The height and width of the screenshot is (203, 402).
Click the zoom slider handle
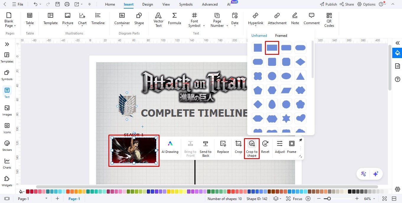click(x=329, y=199)
